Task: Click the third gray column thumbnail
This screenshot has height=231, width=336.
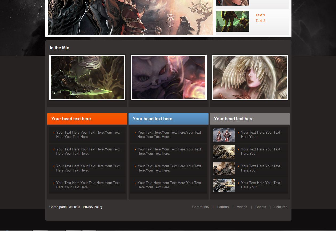Action: pyautogui.click(x=224, y=169)
